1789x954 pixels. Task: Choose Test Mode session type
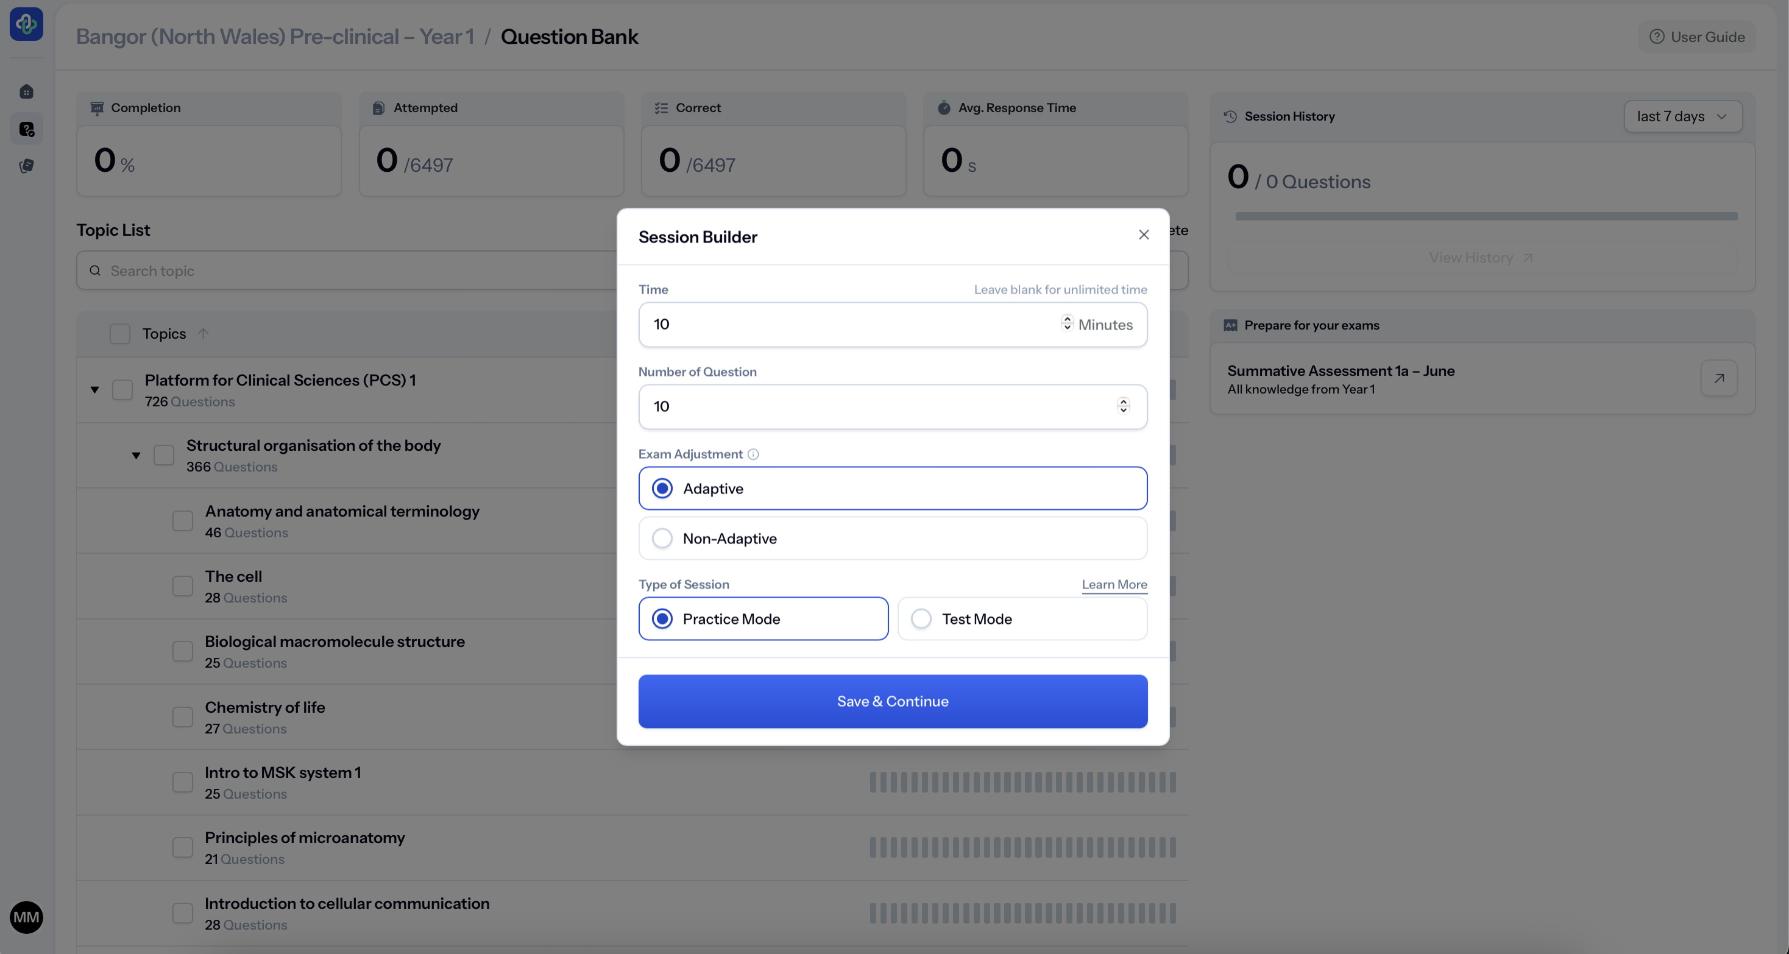coord(921,619)
